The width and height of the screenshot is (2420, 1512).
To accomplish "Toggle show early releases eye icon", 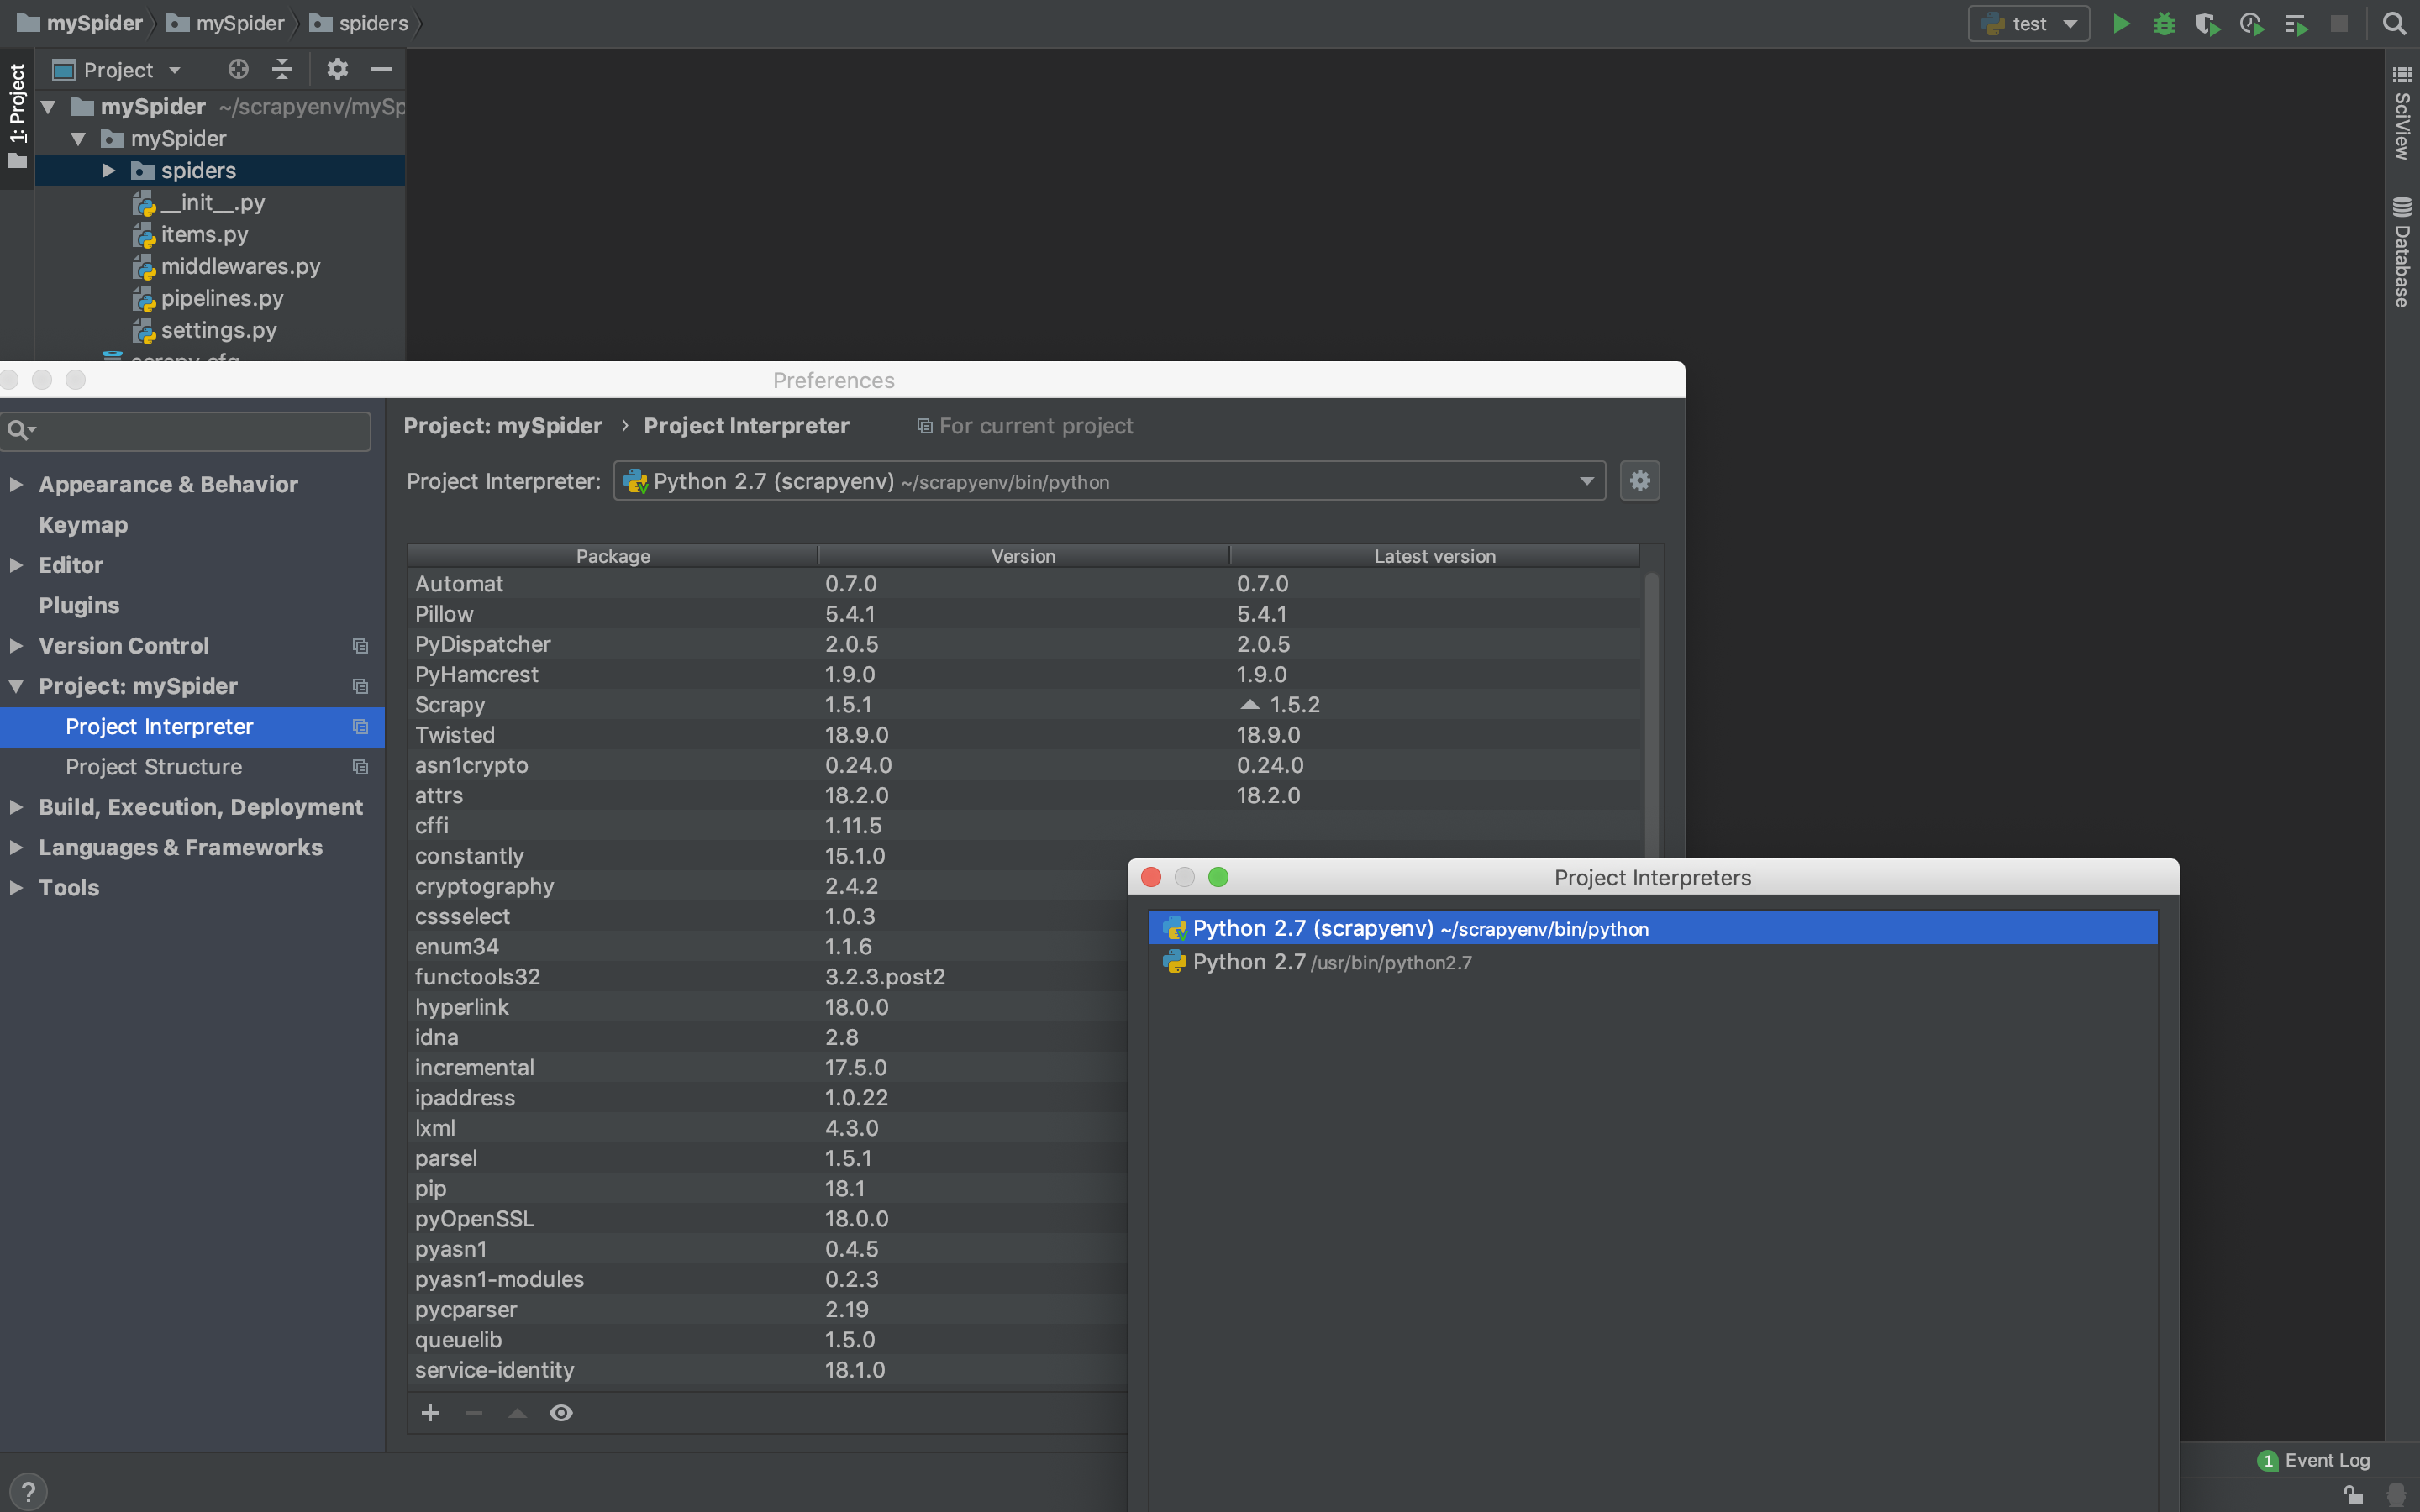I will (x=561, y=1412).
